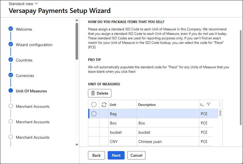This screenshot has height=164, width=243.
Task: Select the Unit Of Measures step
Action: coord(31,91)
